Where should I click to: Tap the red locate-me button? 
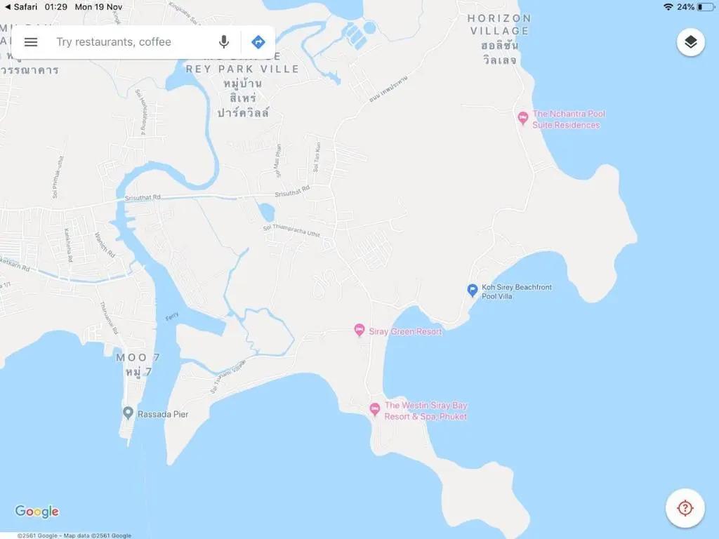click(685, 508)
